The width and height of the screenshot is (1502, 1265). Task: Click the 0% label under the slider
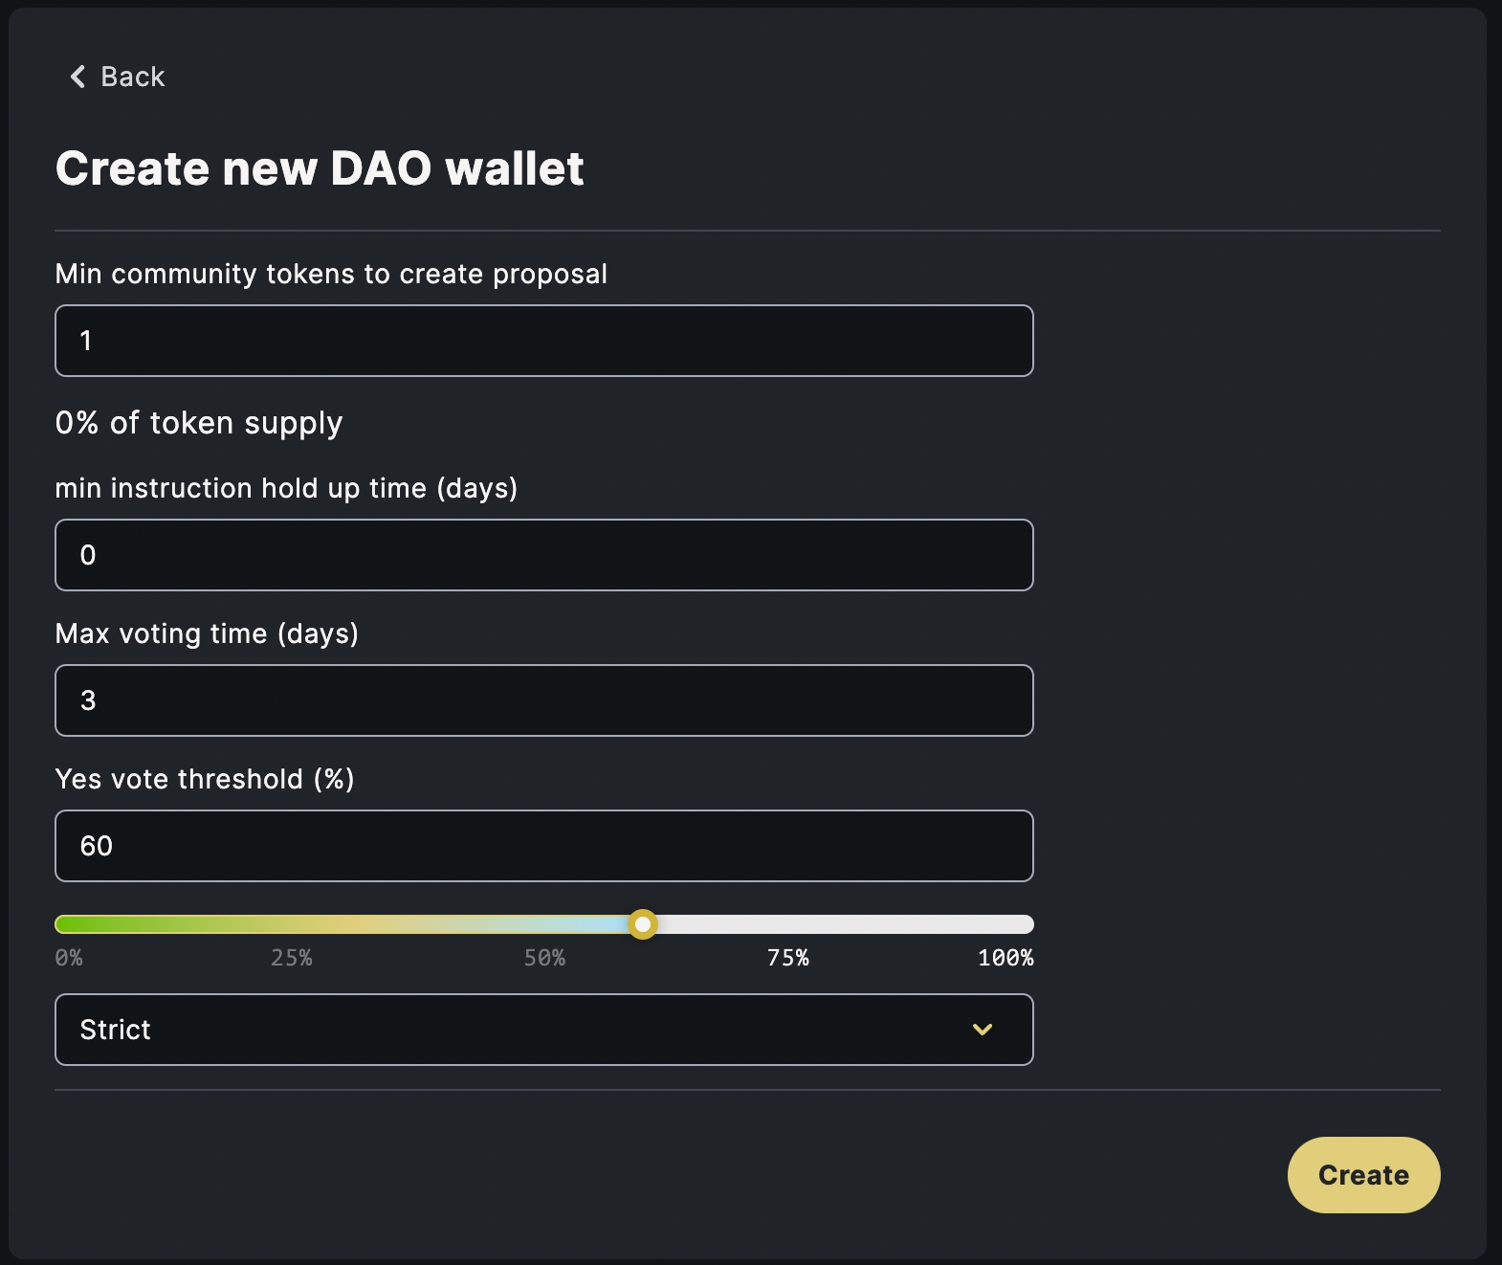coord(69,958)
